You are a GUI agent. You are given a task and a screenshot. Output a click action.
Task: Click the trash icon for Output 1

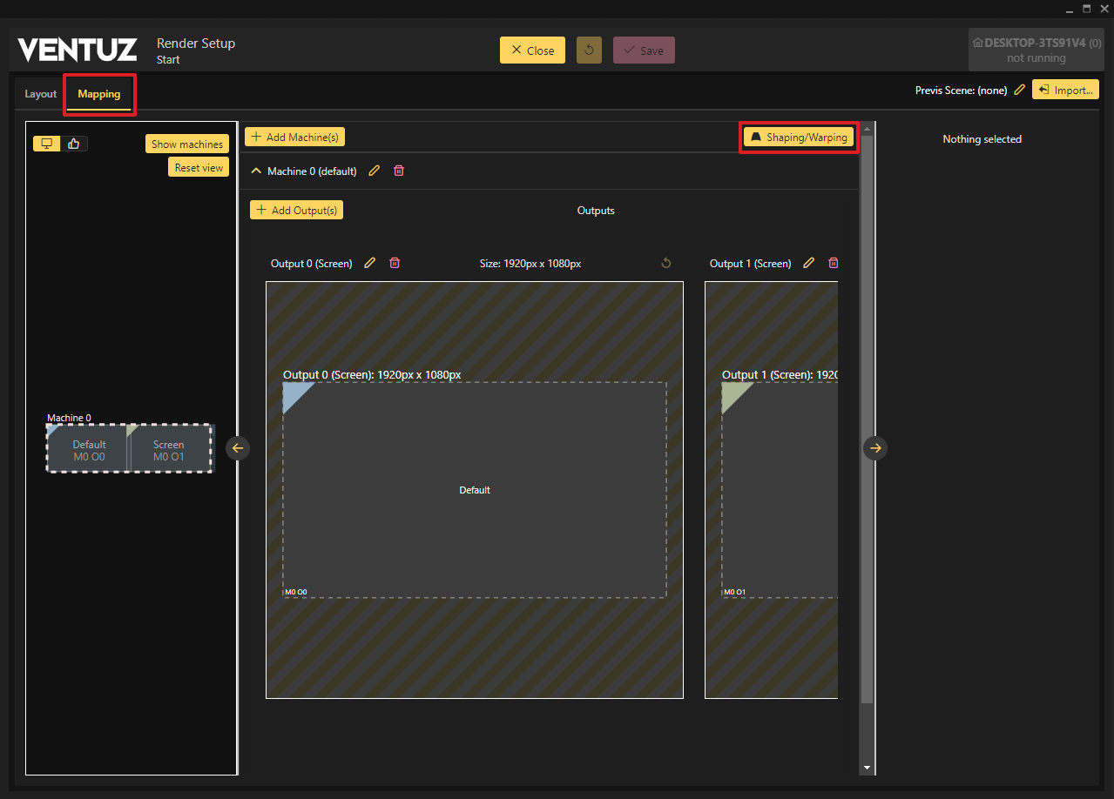tap(833, 263)
